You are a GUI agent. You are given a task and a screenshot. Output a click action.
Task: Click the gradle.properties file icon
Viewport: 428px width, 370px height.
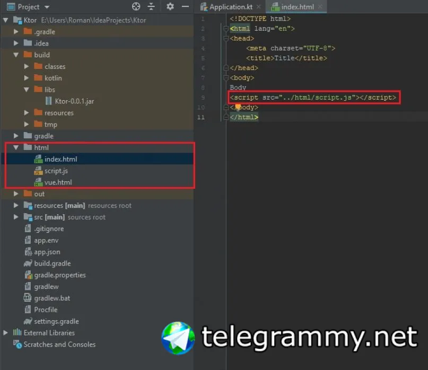click(x=29, y=275)
